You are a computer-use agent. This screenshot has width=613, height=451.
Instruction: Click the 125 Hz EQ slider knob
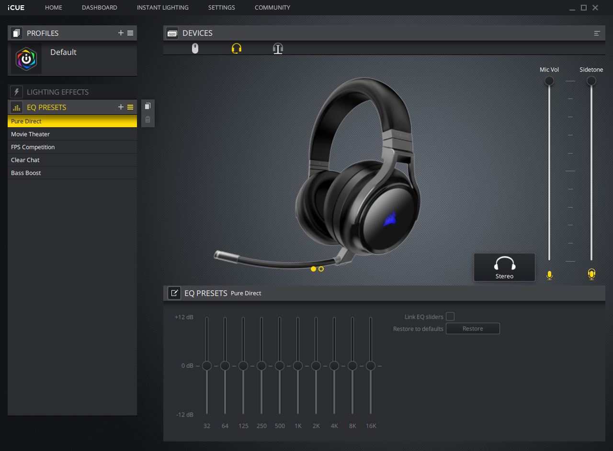coord(243,366)
